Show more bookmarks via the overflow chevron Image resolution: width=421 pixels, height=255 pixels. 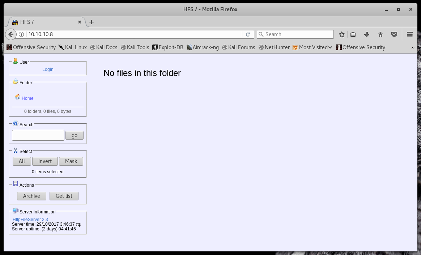(413, 47)
